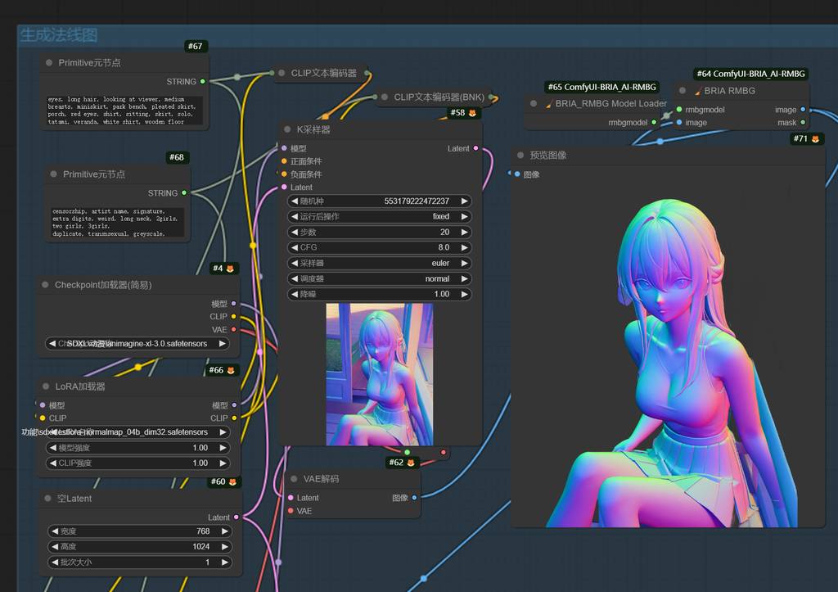Collapse the 预览图像 node via its title dot
This screenshot has width=838, height=592.
[x=520, y=155]
